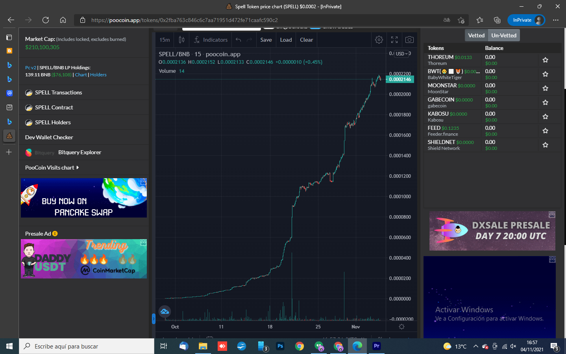Open SPELL Contract link
Viewport: 566px width, 354px height.
click(54, 107)
